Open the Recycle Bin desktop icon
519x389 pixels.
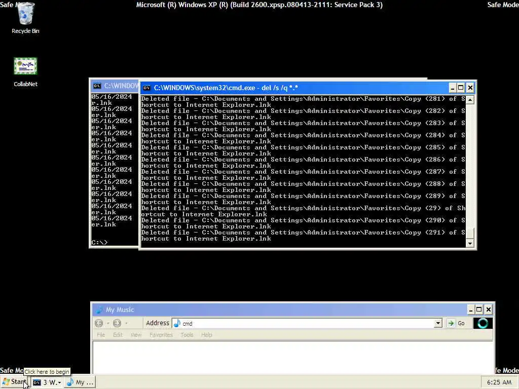click(x=25, y=18)
